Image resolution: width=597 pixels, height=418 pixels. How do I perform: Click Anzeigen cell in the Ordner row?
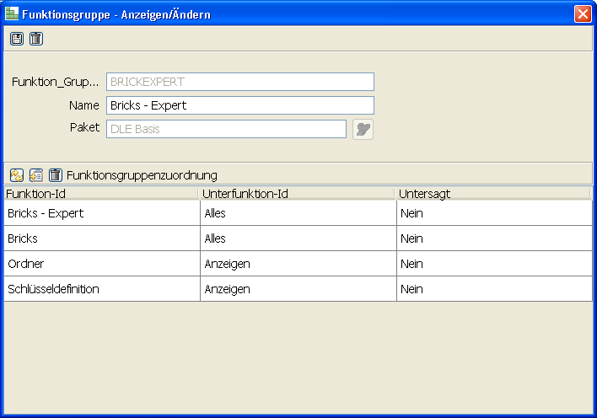click(298, 264)
